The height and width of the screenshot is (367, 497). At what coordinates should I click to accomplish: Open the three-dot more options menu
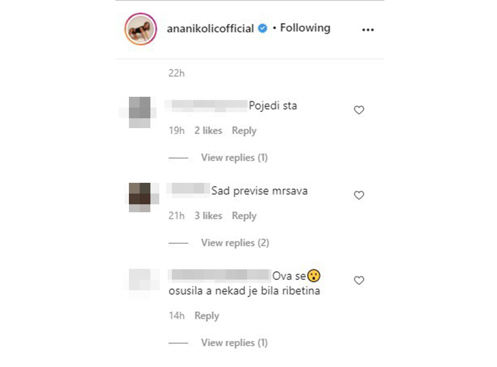coord(368,30)
